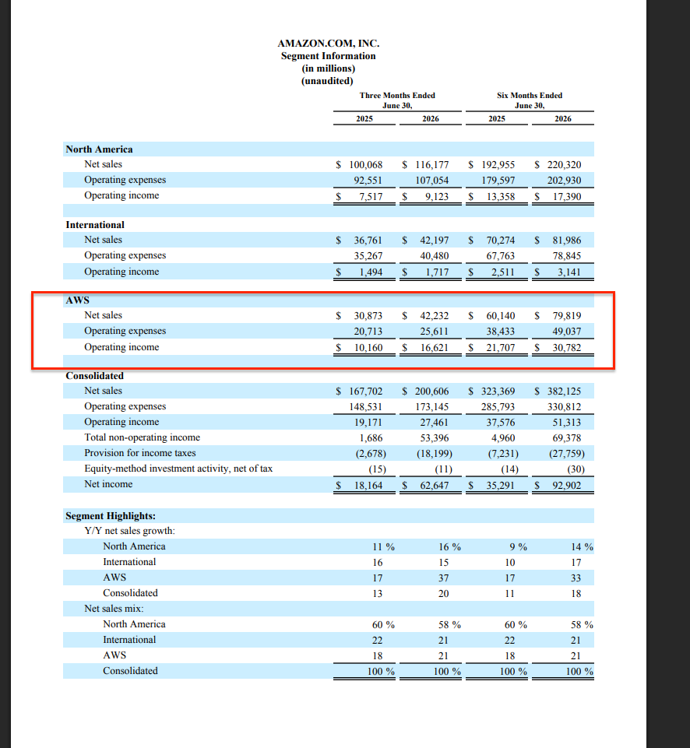Screen dimensions: 690x748
Task: Select the "Y/Y net sales growth:" label
Action: coord(130,531)
